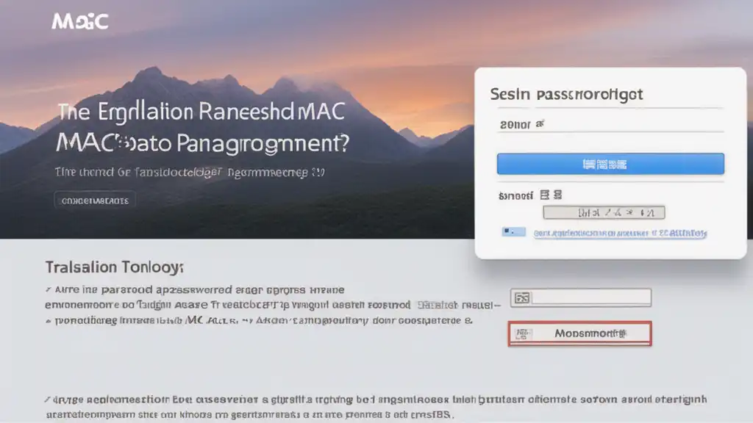
Task: Toggle the small blue switch in login card
Action: pyautogui.click(x=514, y=232)
